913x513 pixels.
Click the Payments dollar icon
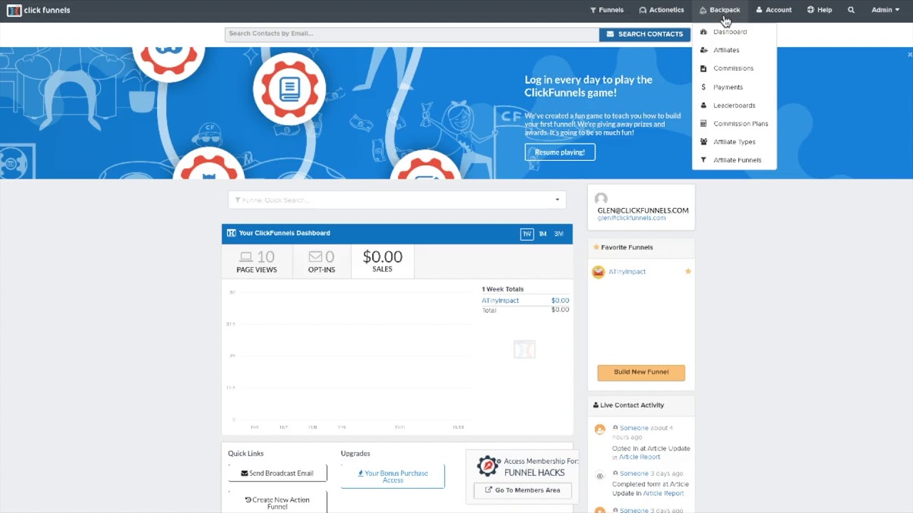[703, 87]
